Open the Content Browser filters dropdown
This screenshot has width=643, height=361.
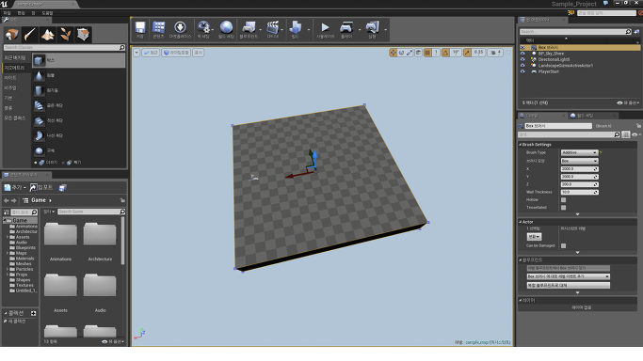[x=49, y=212]
